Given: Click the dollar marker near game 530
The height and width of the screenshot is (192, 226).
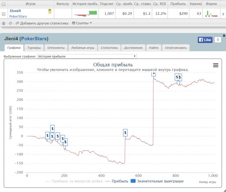Looking at the screenshot, I should tap(125, 133).
